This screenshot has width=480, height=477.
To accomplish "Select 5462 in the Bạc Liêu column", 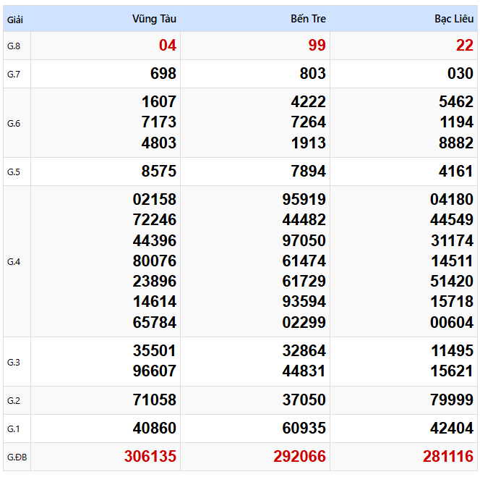I will (456, 102).
